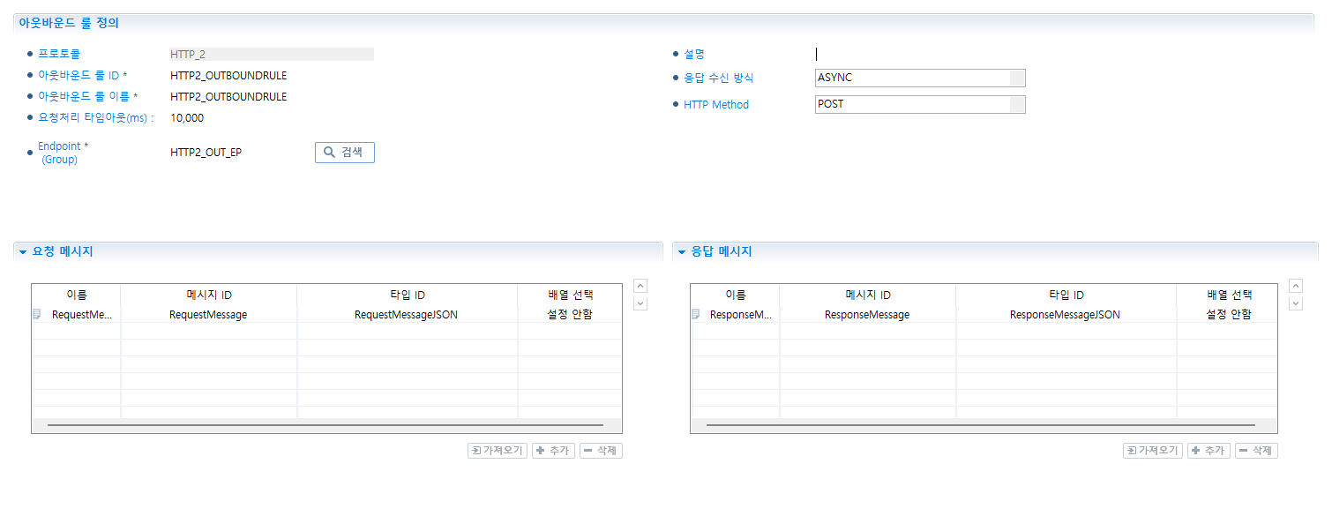Viewport: 1332px width, 531px height.
Task: Open the HTTP Method POST dropdown
Action: (x=1017, y=104)
